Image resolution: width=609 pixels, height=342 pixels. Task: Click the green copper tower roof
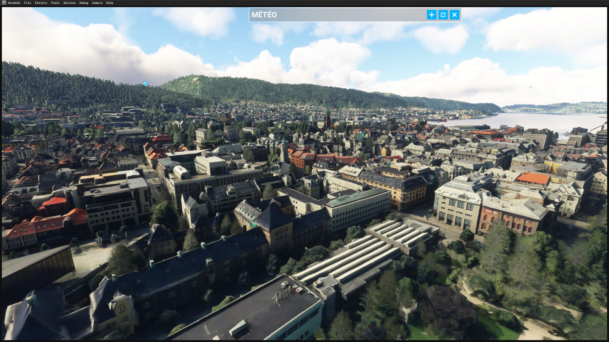click(284, 142)
